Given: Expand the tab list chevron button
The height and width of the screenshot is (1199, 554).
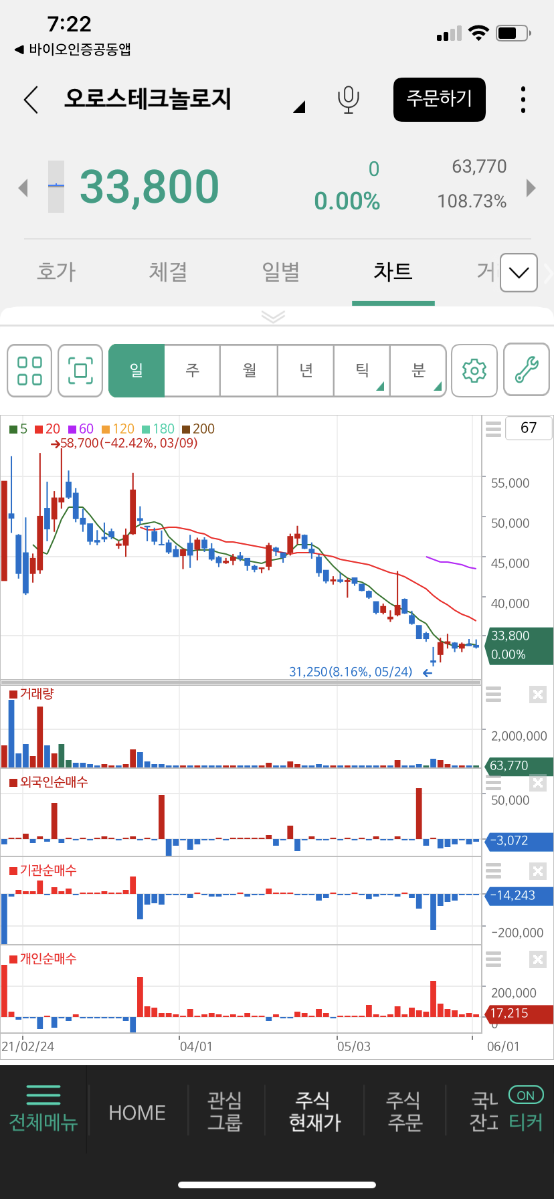Looking at the screenshot, I should pyautogui.click(x=519, y=272).
